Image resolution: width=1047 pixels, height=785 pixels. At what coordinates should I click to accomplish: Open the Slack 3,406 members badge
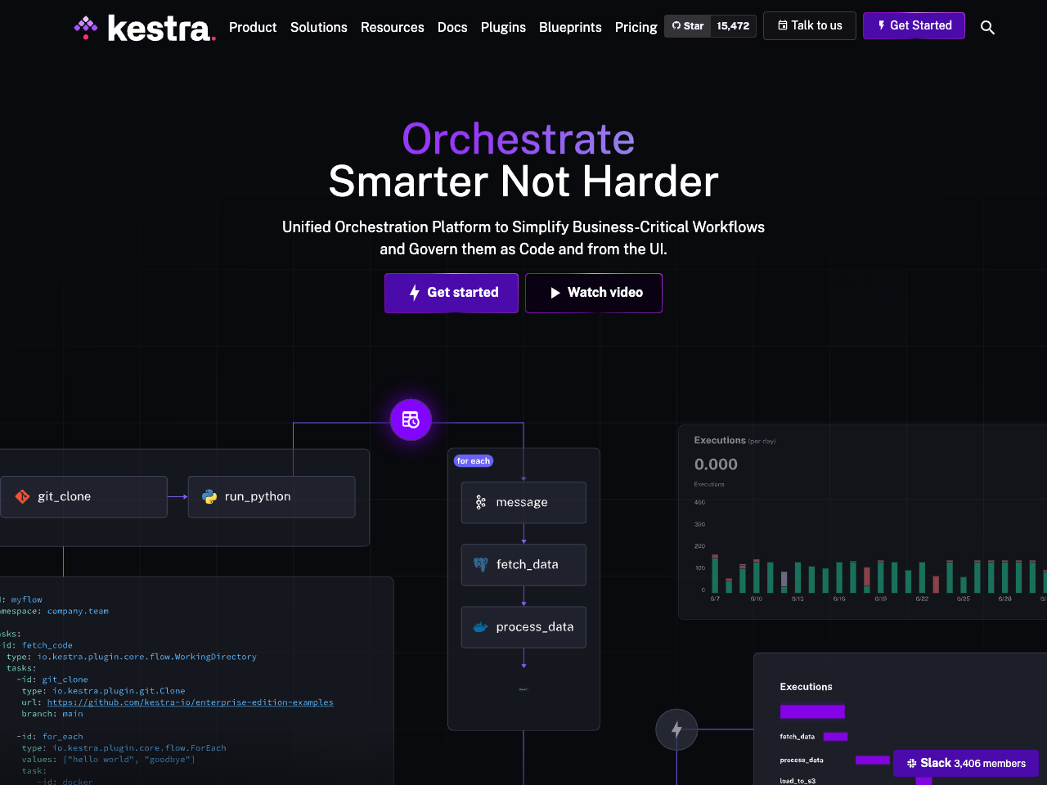pyautogui.click(x=966, y=763)
